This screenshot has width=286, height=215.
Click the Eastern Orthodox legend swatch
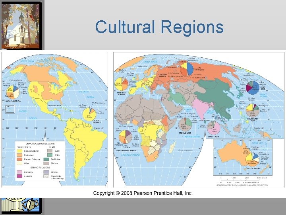[x=19, y=159]
